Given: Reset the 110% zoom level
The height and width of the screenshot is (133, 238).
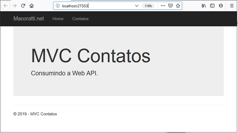Looking at the screenshot, I should (148, 6).
